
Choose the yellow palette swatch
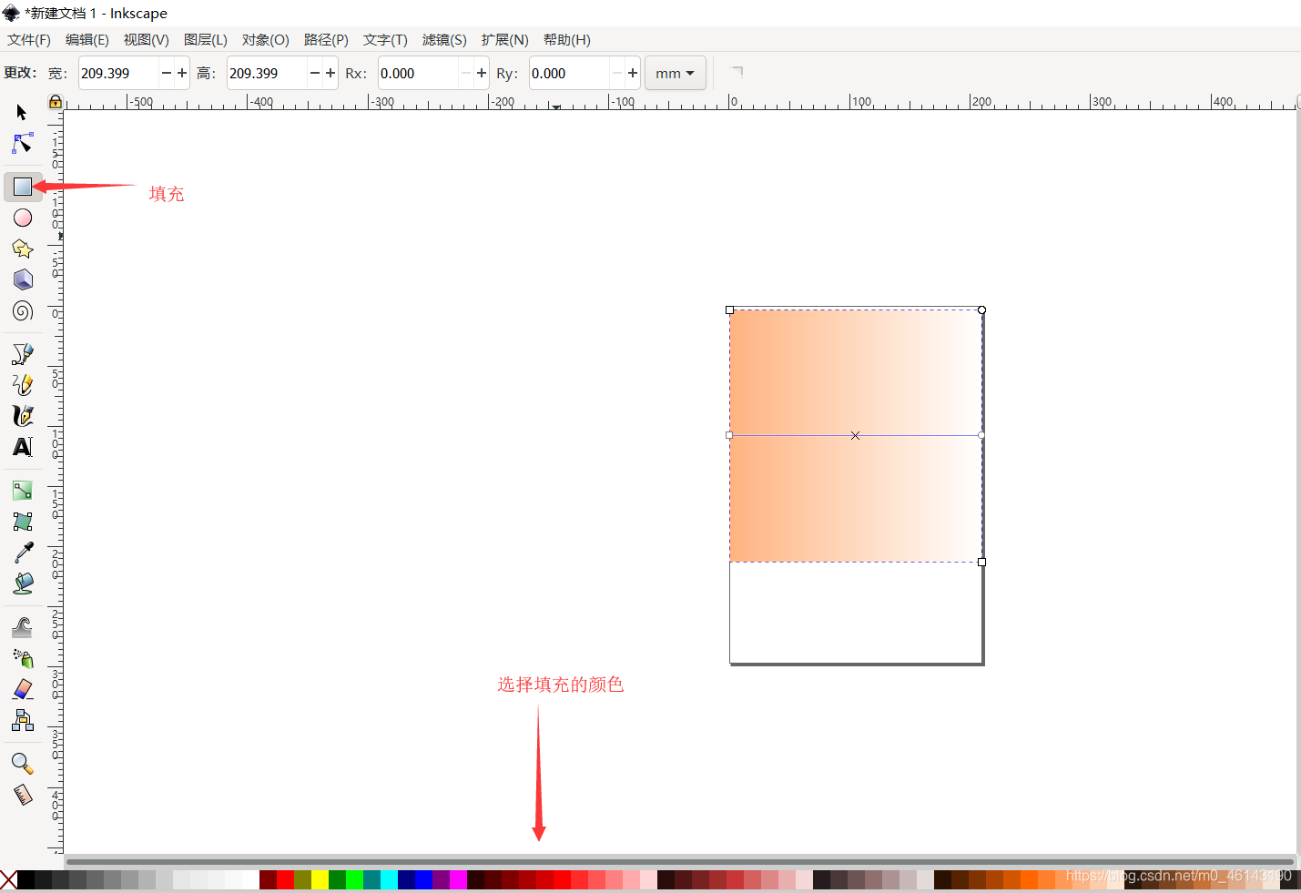point(320,879)
